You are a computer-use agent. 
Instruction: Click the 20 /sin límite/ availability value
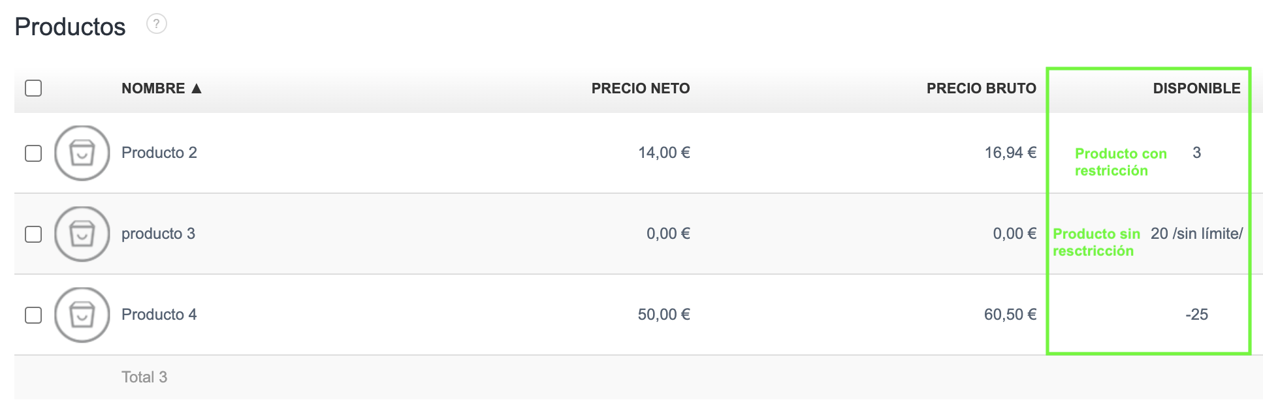tap(1196, 234)
